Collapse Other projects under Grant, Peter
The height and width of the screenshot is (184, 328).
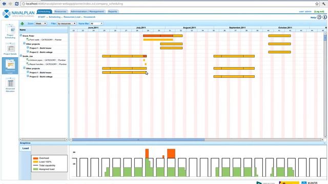(24, 43)
